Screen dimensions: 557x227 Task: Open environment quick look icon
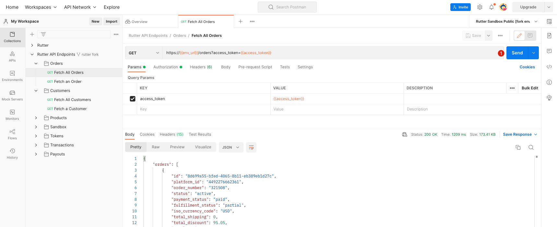coord(549,21)
